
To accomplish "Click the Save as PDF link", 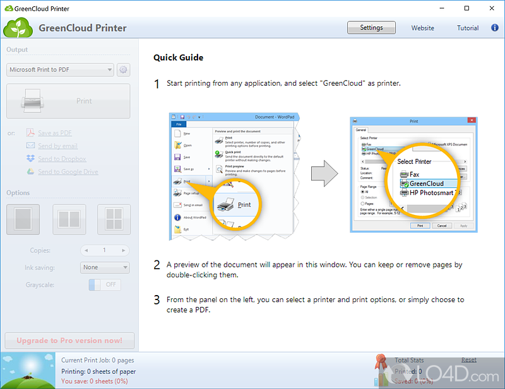I will [x=55, y=133].
